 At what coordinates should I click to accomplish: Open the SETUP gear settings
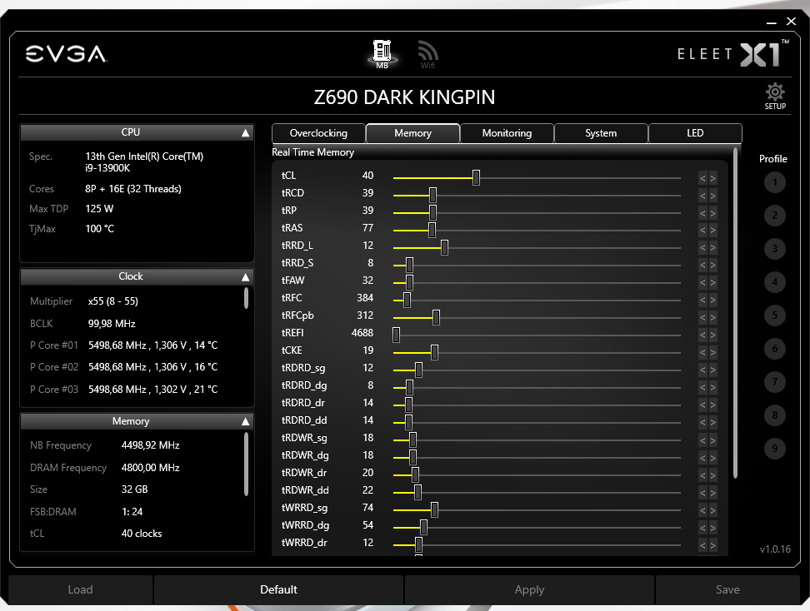pyautogui.click(x=774, y=95)
